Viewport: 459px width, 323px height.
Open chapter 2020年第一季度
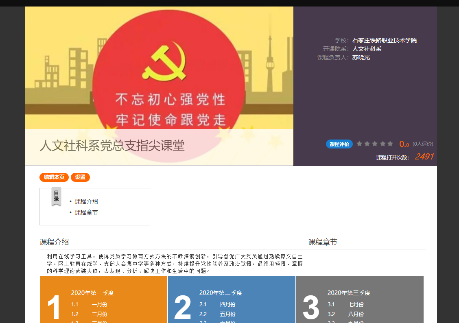[x=92, y=293]
